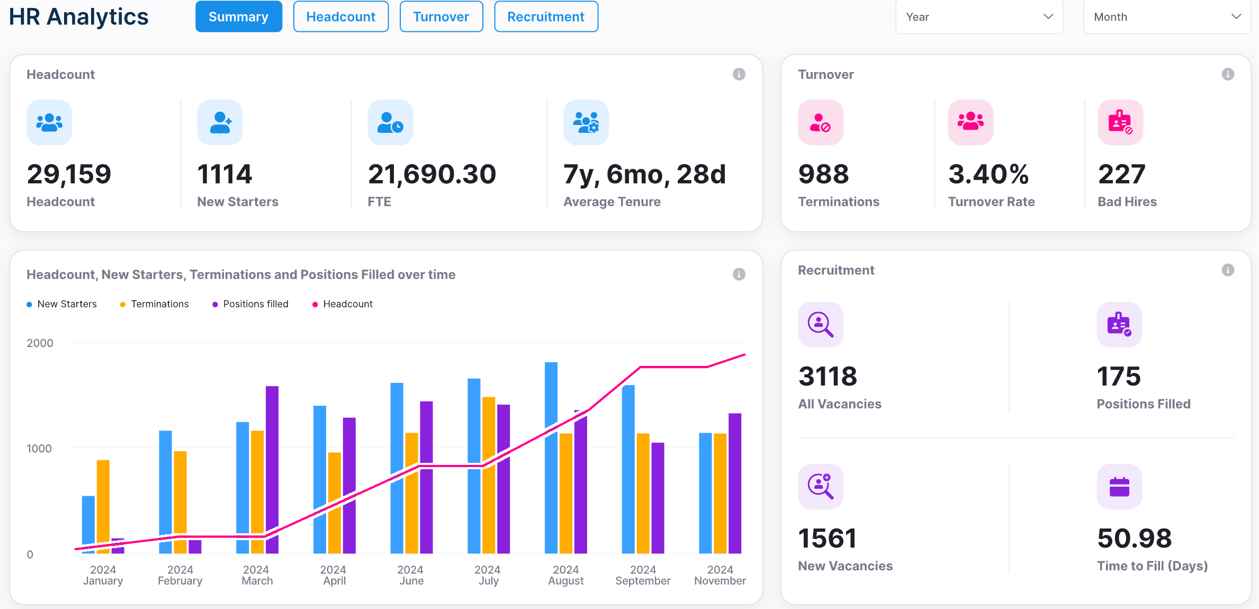Image resolution: width=1259 pixels, height=609 pixels.
Task: Click the Bad Hires badge icon
Action: (1120, 122)
